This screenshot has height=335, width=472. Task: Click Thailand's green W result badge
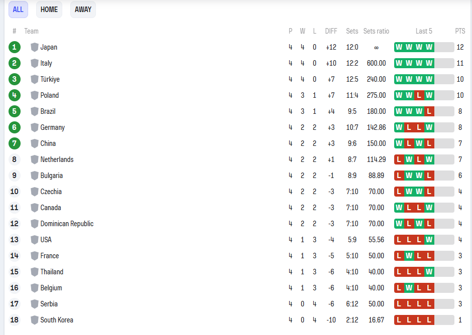[429, 272]
